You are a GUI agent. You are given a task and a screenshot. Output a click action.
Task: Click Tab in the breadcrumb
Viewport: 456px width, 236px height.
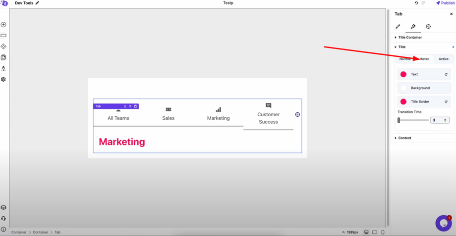(57, 232)
